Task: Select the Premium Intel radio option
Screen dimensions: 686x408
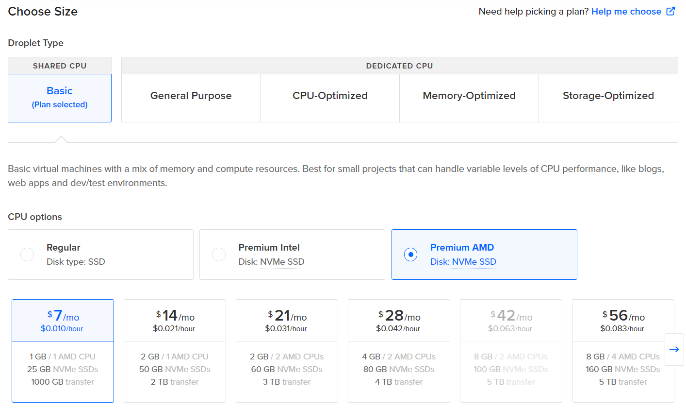Action: 219,255
